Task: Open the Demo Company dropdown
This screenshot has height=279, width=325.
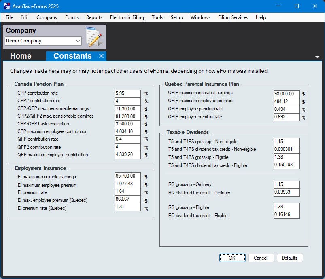Action: coord(78,41)
